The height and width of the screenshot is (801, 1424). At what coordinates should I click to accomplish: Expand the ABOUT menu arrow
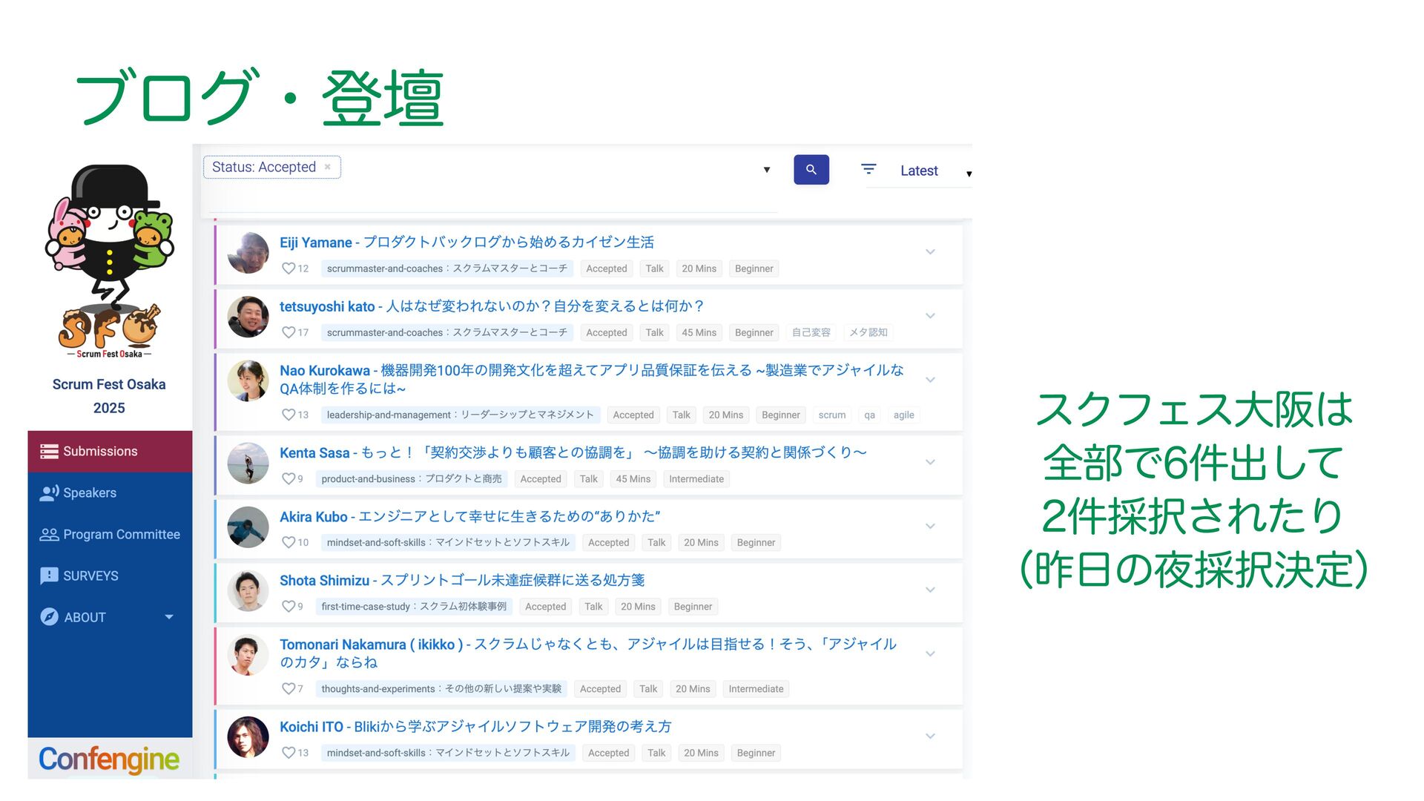coord(169,617)
